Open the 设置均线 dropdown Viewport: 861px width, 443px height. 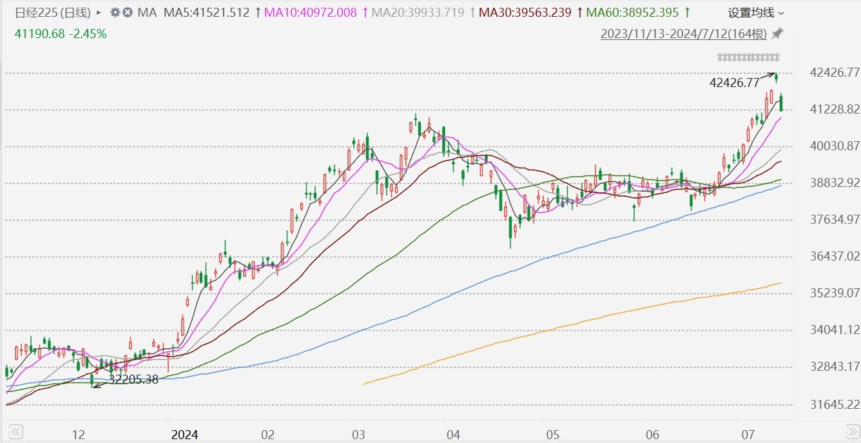click(757, 13)
